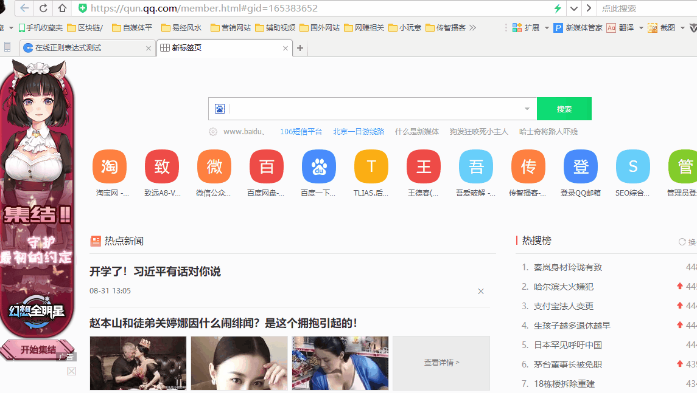This screenshot has height=393, width=697.
Task: Open the 网赚相关 bookmark folder
Action: [364, 27]
